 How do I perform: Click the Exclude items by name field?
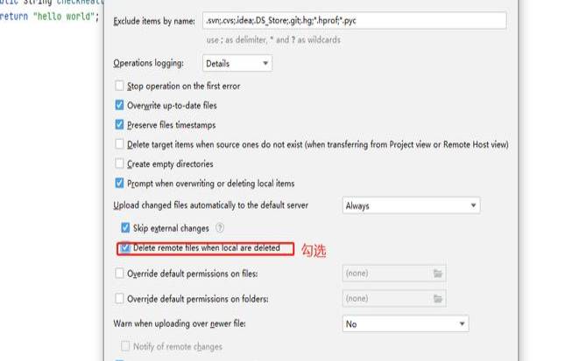pos(355,20)
